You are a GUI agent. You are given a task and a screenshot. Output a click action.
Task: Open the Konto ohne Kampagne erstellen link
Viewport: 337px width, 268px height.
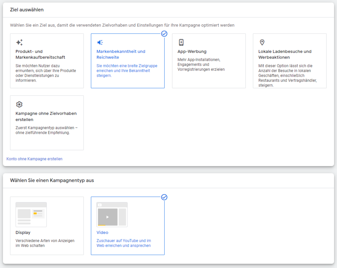click(x=34, y=159)
